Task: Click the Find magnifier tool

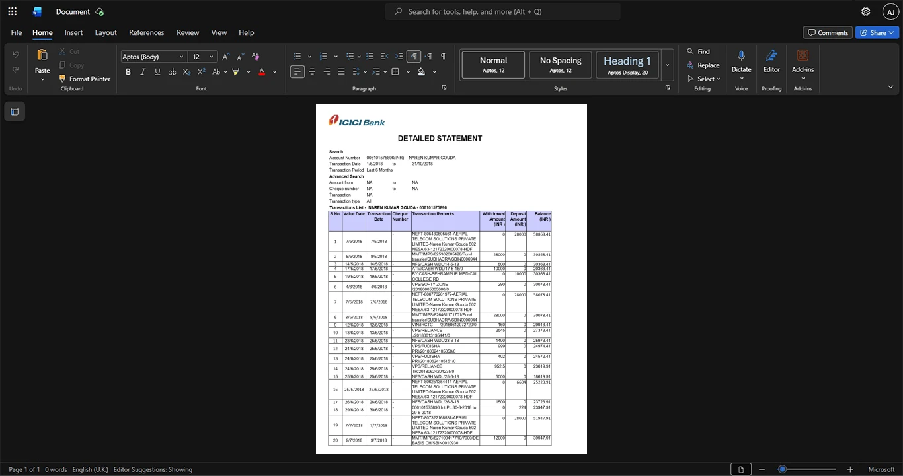Action: pos(698,51)
